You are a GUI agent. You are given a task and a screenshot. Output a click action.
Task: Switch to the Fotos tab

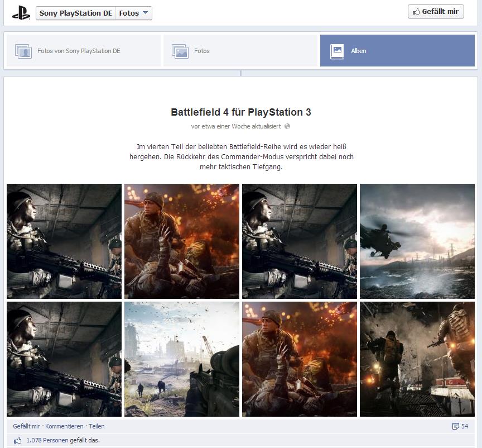(x=201, y=50)
